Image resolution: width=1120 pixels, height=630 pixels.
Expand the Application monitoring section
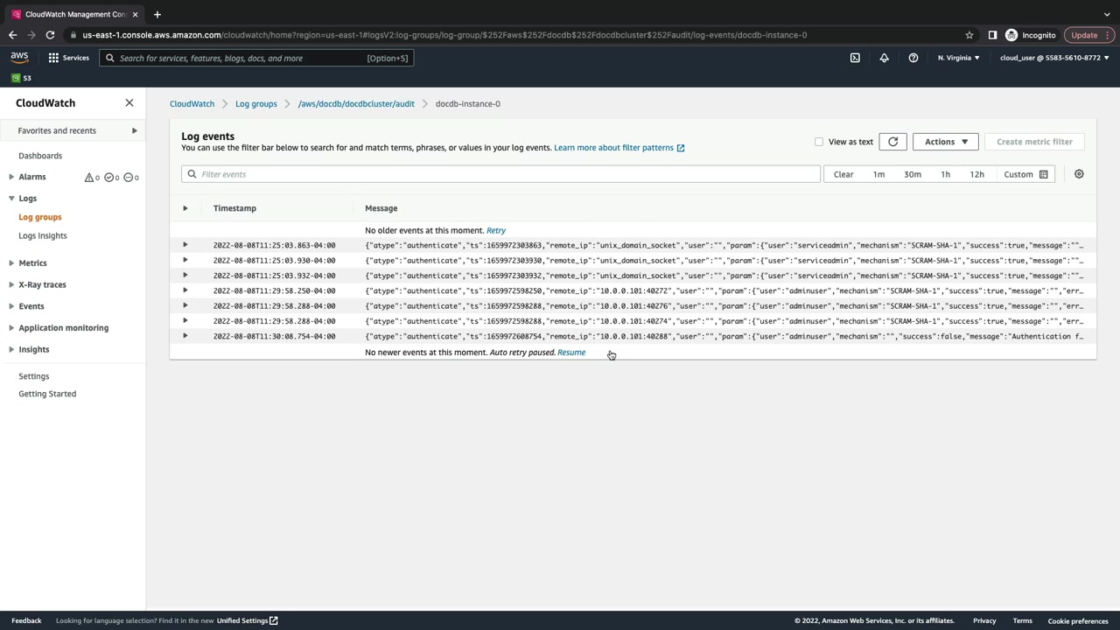click(x=11, y=328)
